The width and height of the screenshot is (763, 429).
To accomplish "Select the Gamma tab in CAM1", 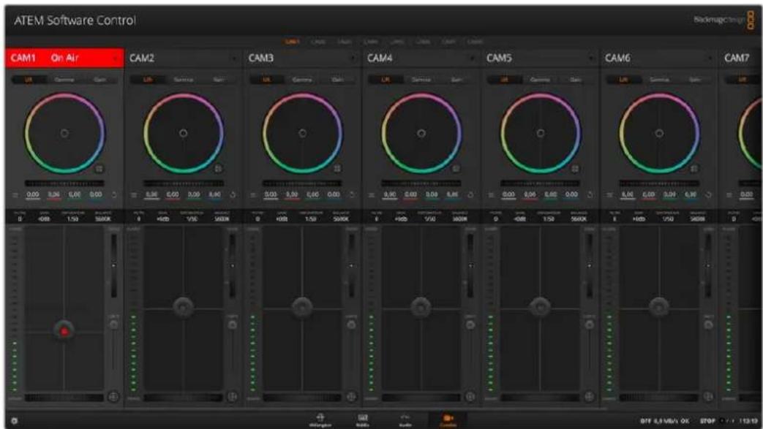I will pos(64,79).
